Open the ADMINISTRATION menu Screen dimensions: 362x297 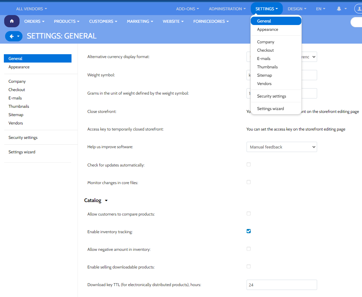click(x=227, y=9)
